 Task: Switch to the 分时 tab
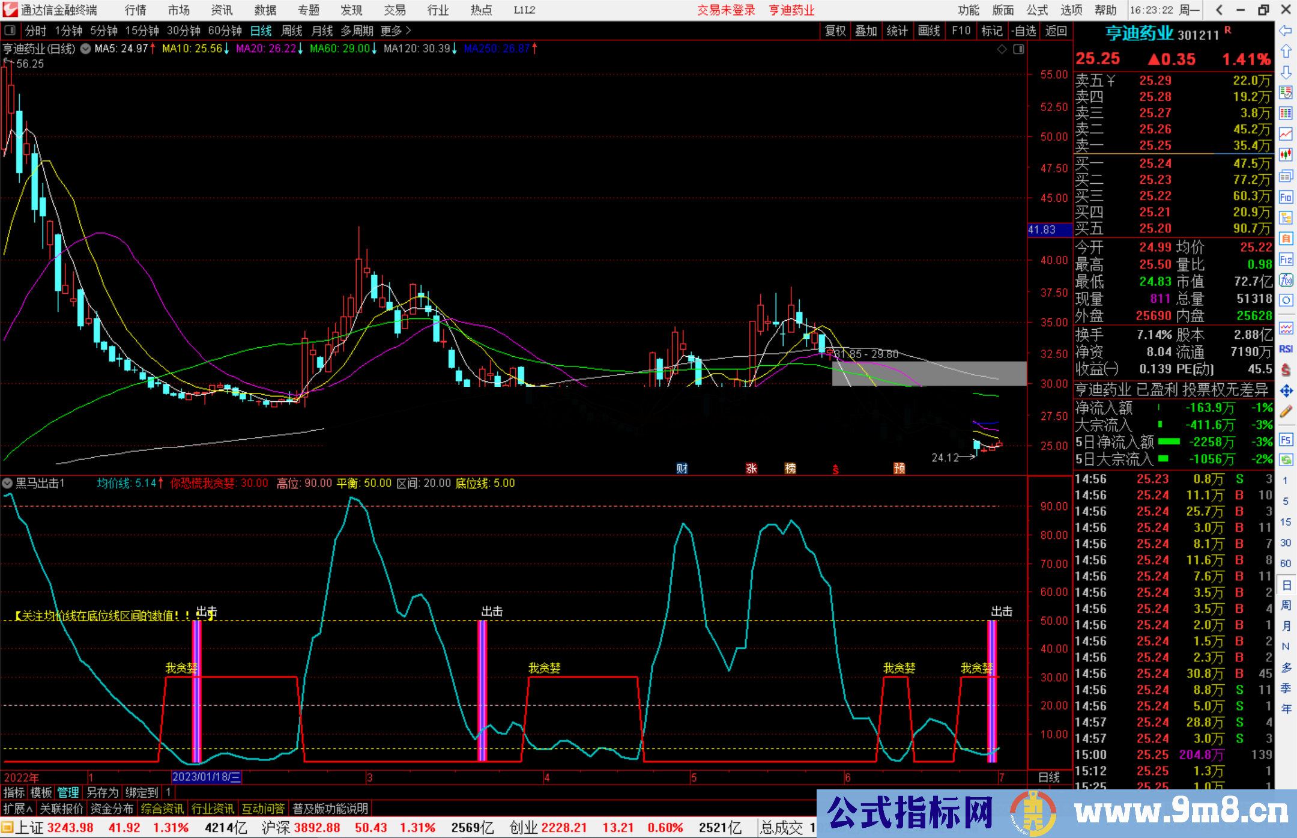[x=35, y=31]
